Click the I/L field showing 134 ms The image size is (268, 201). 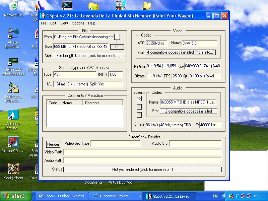88,84
